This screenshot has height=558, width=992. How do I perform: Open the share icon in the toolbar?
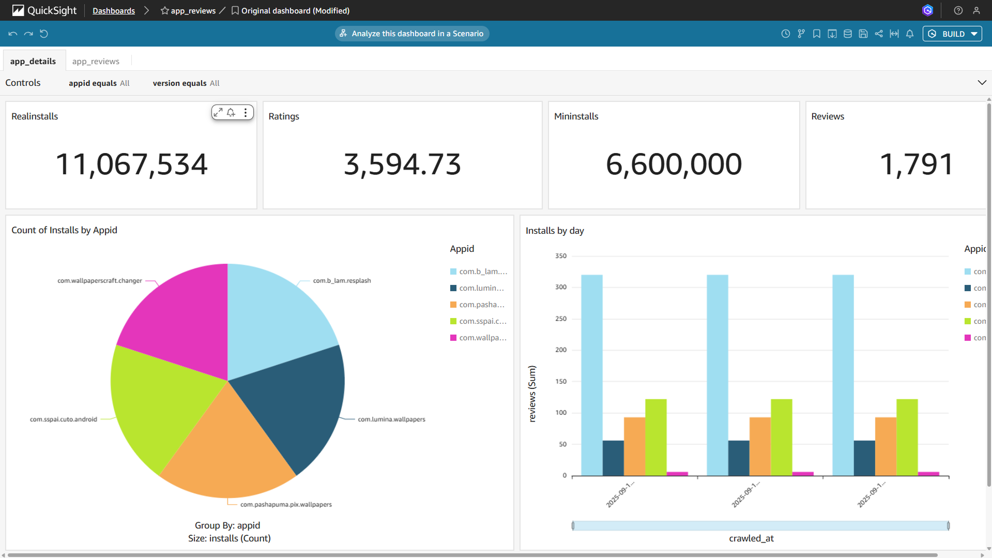pyautogui.click(x=879, y=34)
